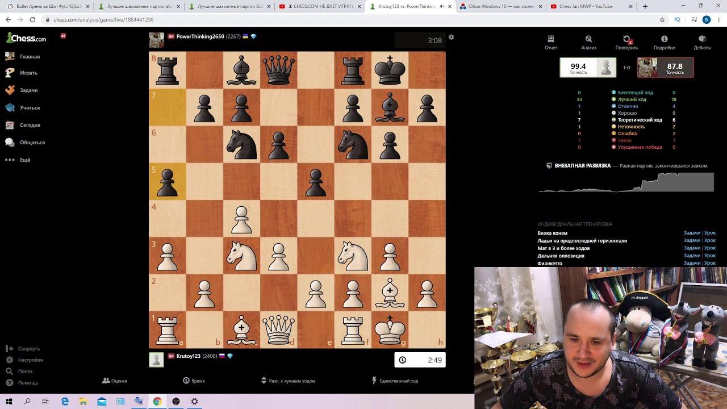Select the Оценка graph option
Viewport: 727px width, 409px height.
coord(115,381)
